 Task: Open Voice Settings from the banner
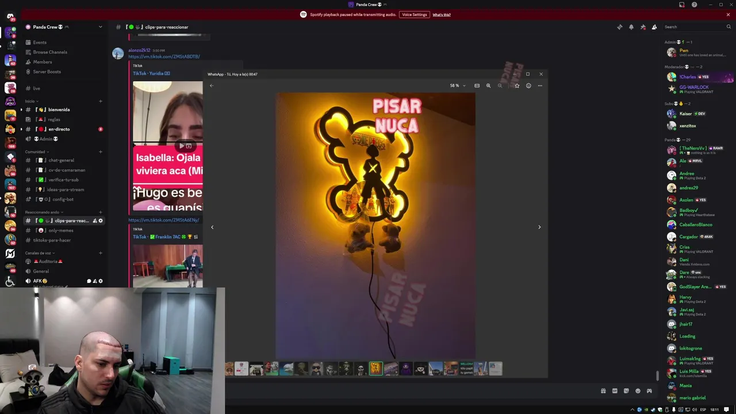click(414, 14)
